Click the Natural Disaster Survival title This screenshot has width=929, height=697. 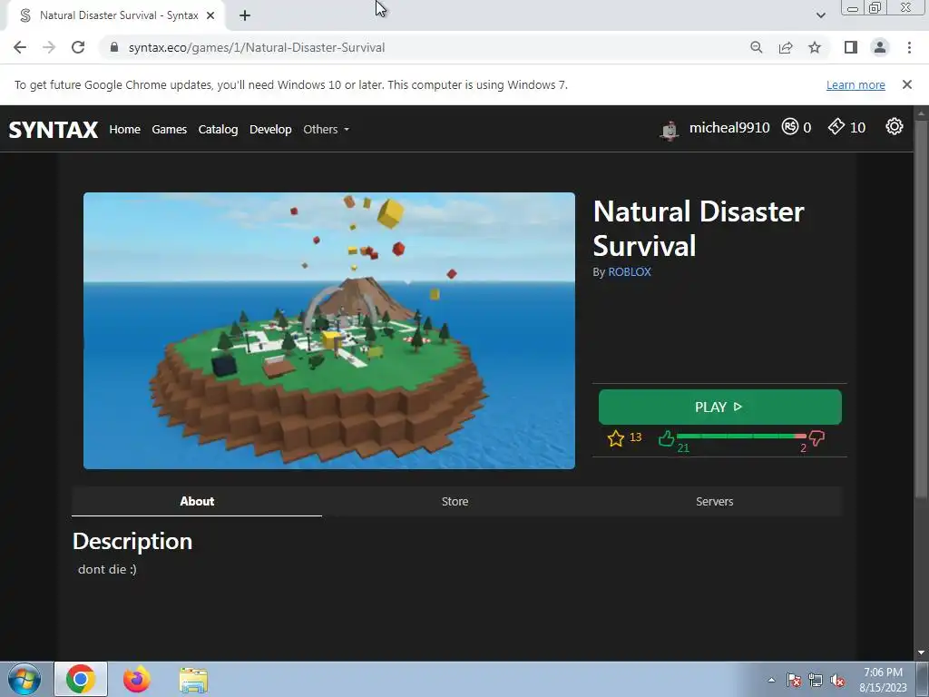point(699,228)
